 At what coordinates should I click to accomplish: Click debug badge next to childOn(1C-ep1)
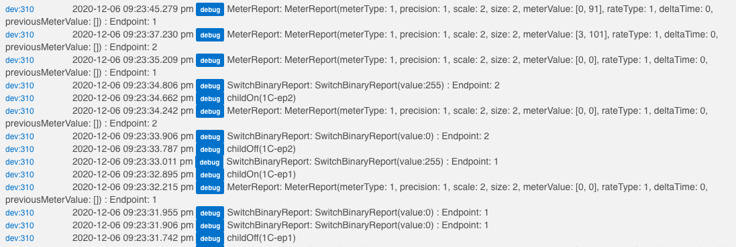(210, 175)
